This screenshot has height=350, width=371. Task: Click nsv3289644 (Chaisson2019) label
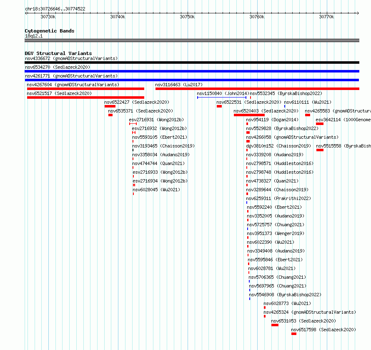(277, 190)
